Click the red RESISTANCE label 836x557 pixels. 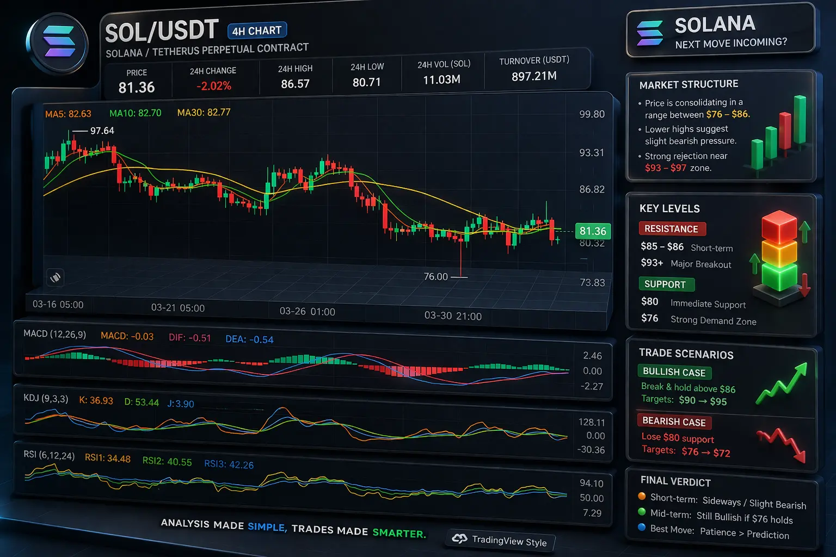click(672, 229)
